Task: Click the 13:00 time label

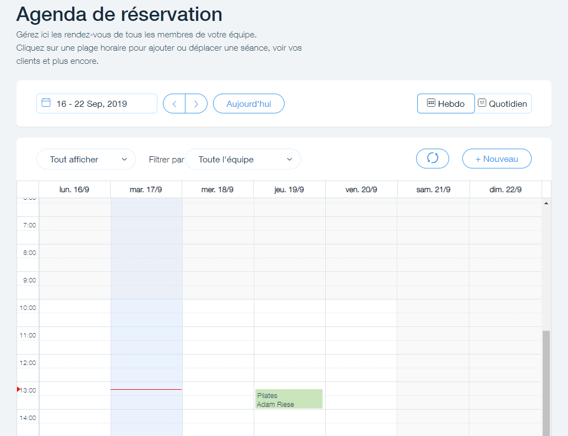Action: tap(28, 390)
